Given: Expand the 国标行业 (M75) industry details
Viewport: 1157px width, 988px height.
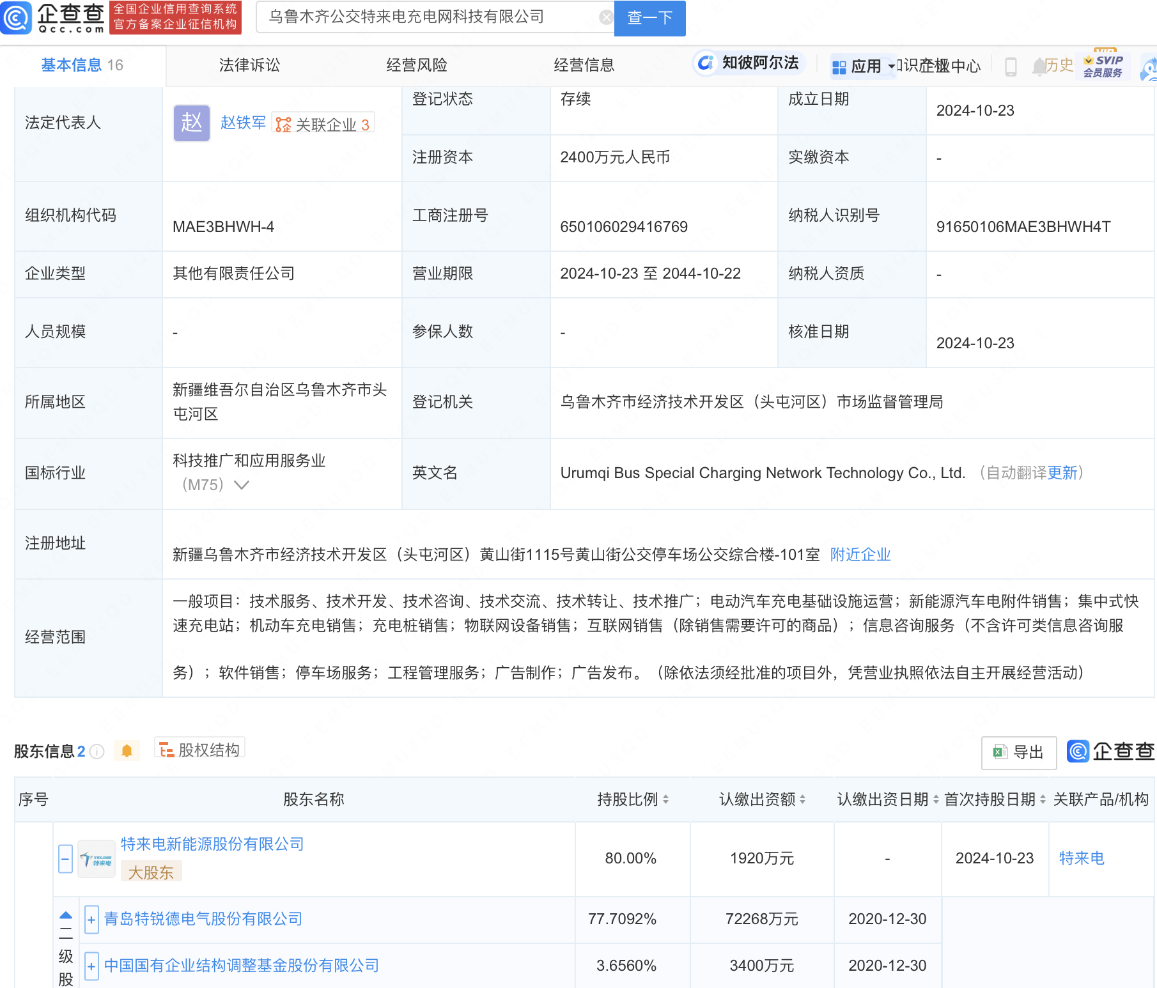Looking at the screenshot, I should click(x=240, y=486).
